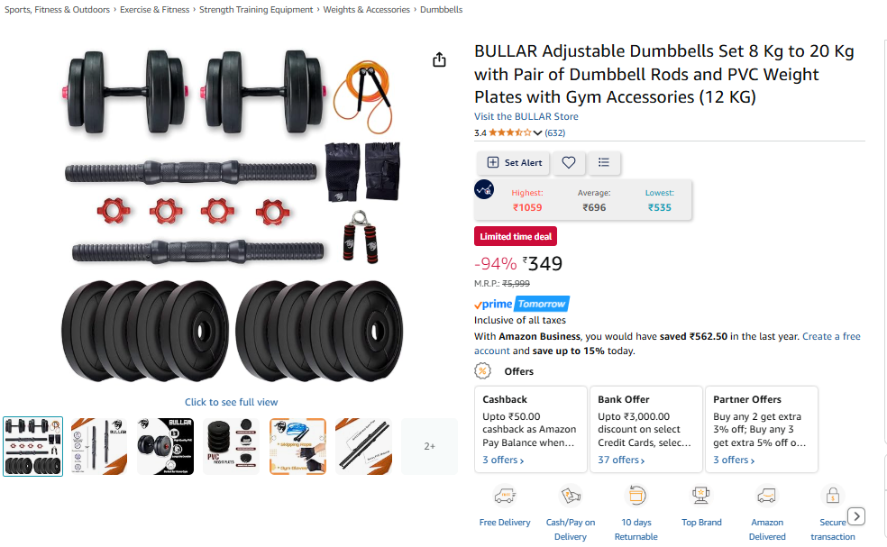Open the 2+ more images thumbnail

tap(429, 446)
